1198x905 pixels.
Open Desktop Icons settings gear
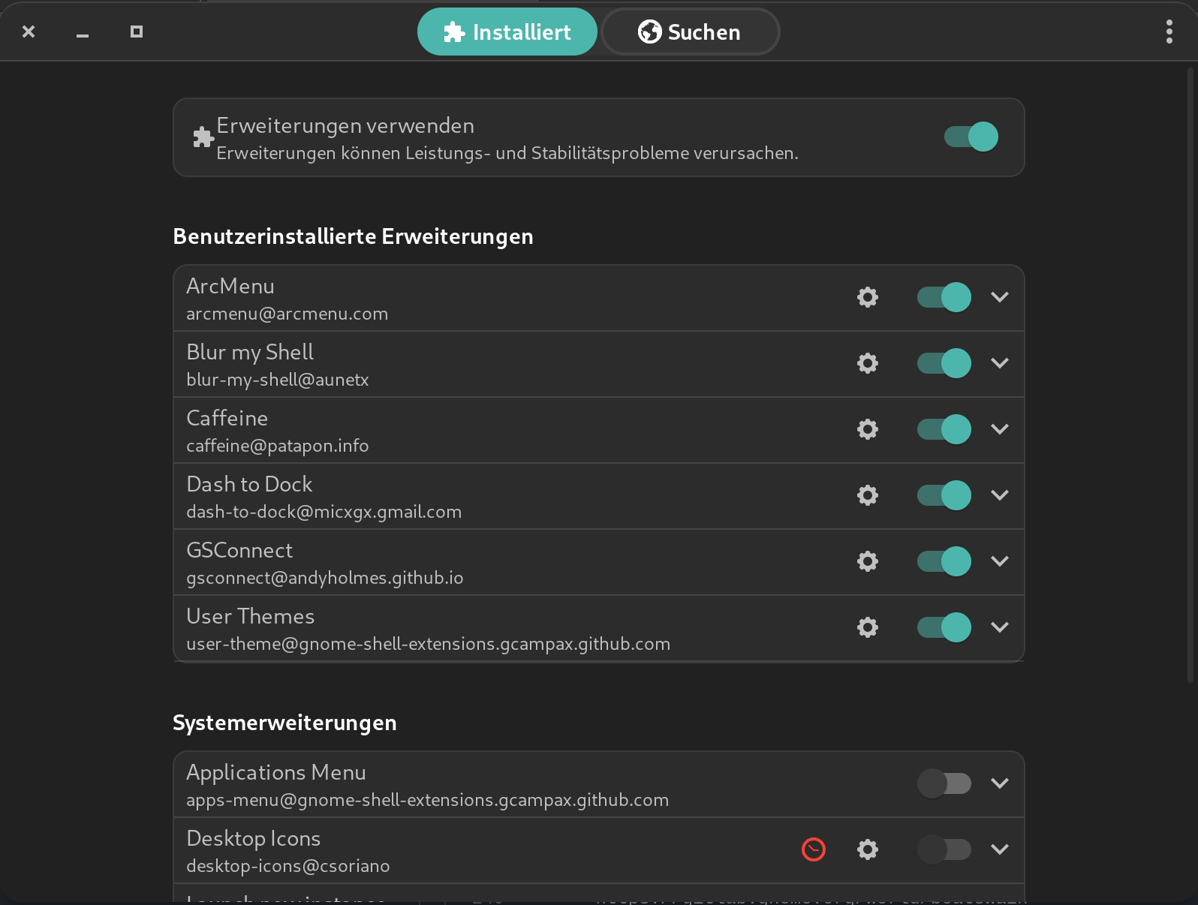(x=868, y=849)
